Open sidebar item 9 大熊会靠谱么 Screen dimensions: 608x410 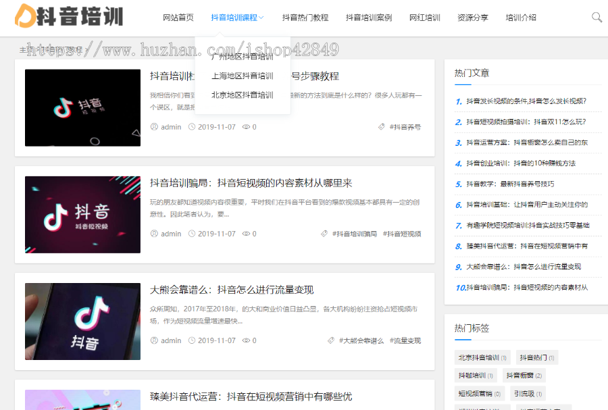524,267
